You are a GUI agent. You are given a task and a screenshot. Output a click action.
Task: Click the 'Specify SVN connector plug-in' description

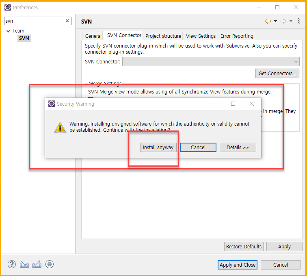click(x=191, y=49)
